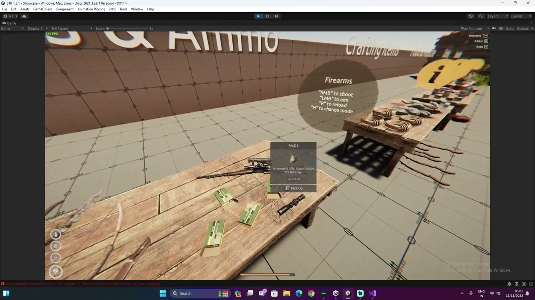Open the Animation Rigging menu
Screen dimensions: 535x300
(91, 9)
